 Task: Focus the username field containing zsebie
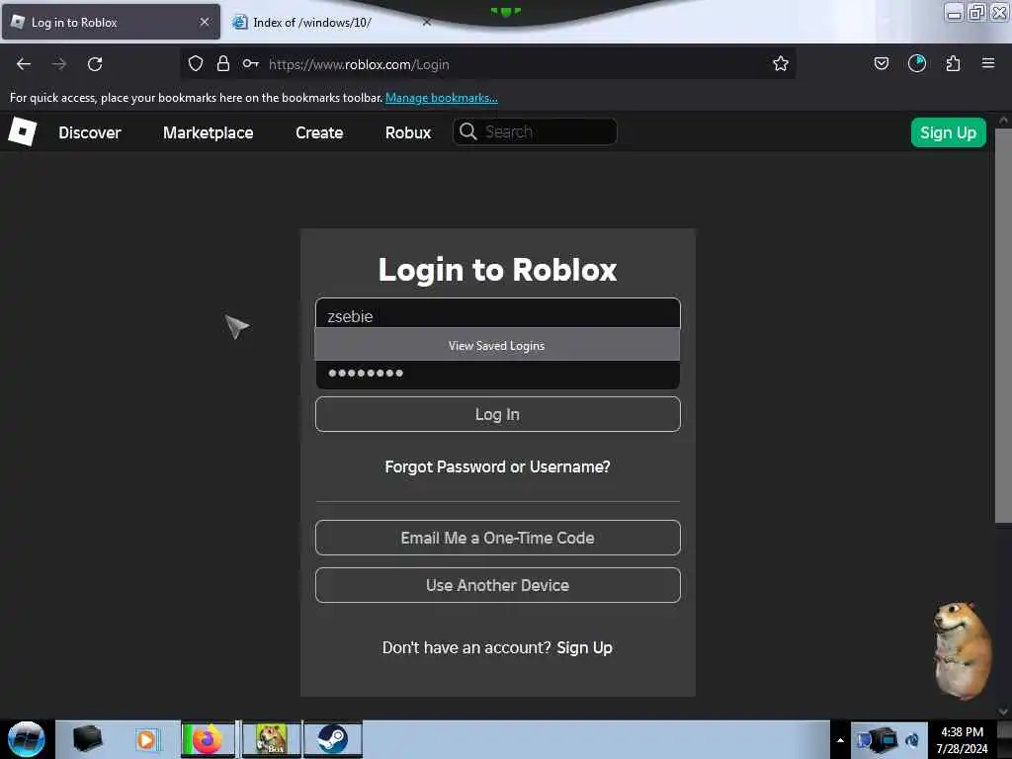coord(498,313)
